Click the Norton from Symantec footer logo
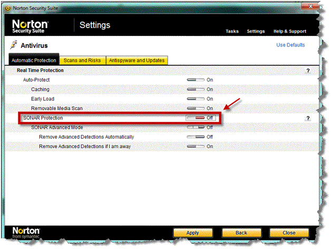331x249 pixels. [26, 232]
